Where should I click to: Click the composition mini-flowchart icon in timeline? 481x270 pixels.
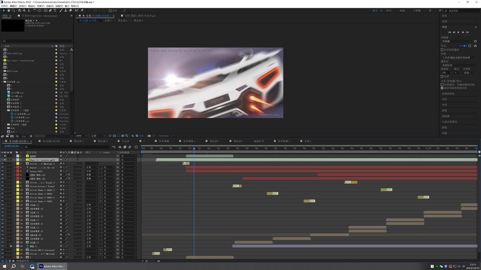(114, 147)
